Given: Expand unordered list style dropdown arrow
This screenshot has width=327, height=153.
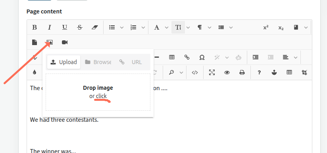Looking at the screenshot, I should coord(122,27).
